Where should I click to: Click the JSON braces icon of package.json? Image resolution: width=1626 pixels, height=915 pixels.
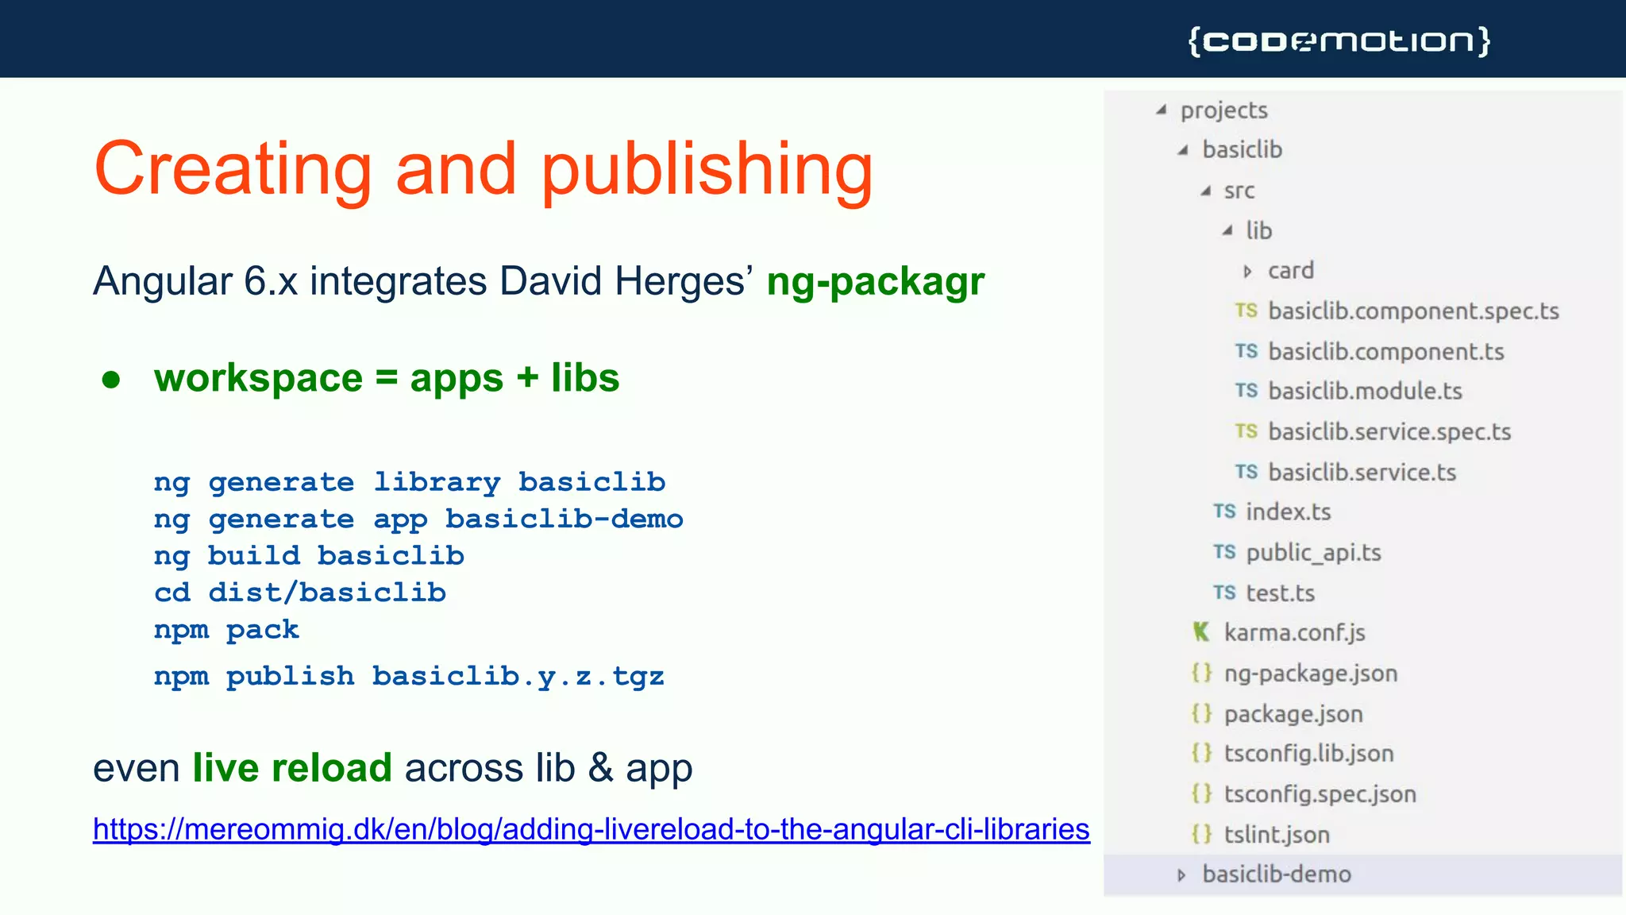coord(1202,713)
